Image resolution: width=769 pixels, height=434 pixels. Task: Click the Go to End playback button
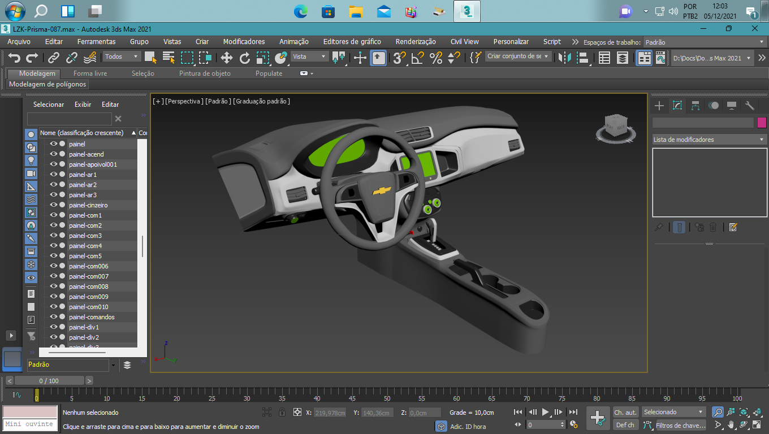pos(573,412)
